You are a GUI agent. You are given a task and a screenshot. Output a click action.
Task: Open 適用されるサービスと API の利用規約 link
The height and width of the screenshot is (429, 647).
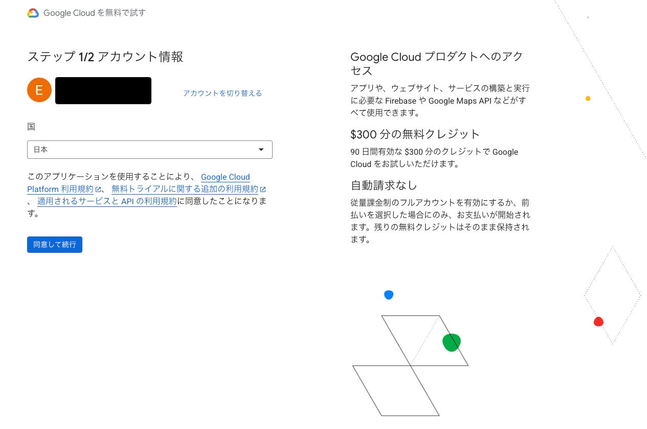[x=107, y=201]
